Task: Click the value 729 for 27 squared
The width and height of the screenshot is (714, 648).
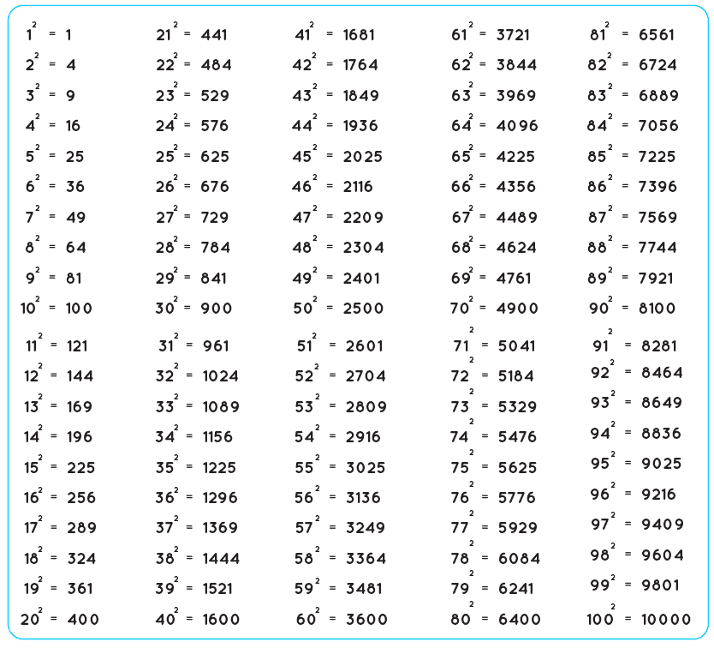Action: coord(215,218)
